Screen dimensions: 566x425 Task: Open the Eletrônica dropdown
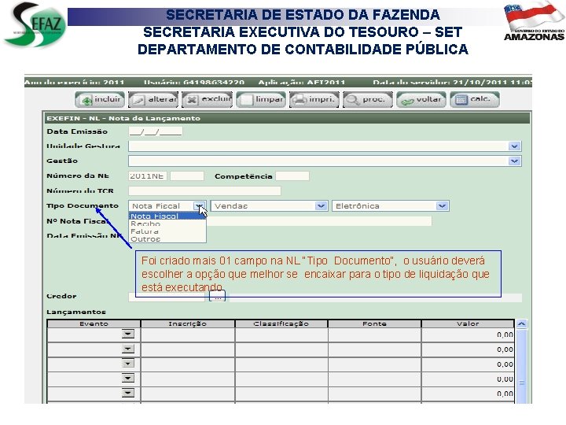tap(391, 206)
